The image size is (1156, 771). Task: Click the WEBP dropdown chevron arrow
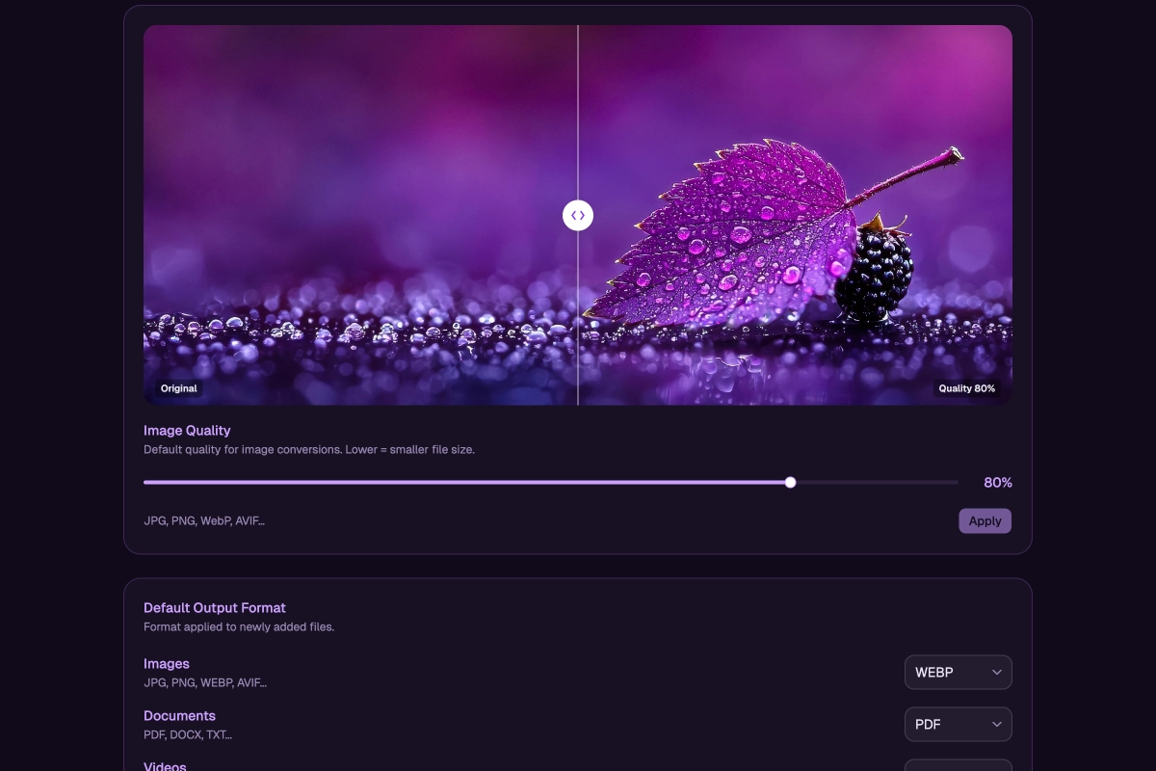[996, 673]
